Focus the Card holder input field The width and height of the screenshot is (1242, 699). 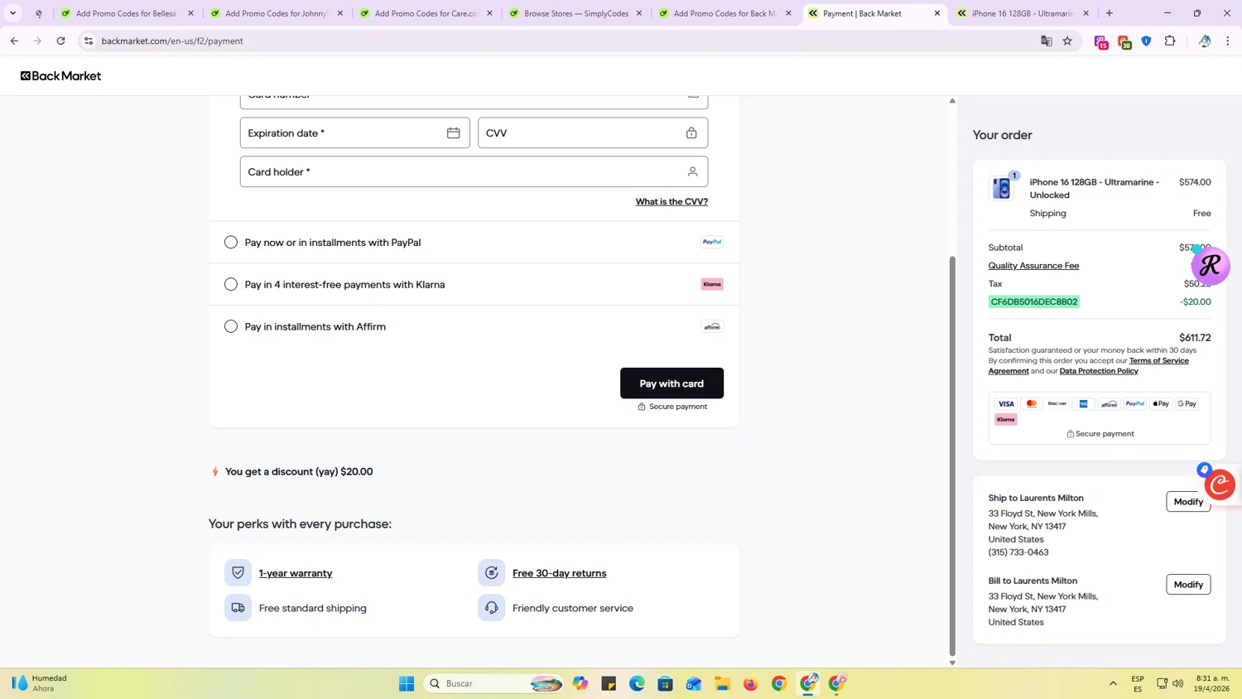click(x=474, y=171)
